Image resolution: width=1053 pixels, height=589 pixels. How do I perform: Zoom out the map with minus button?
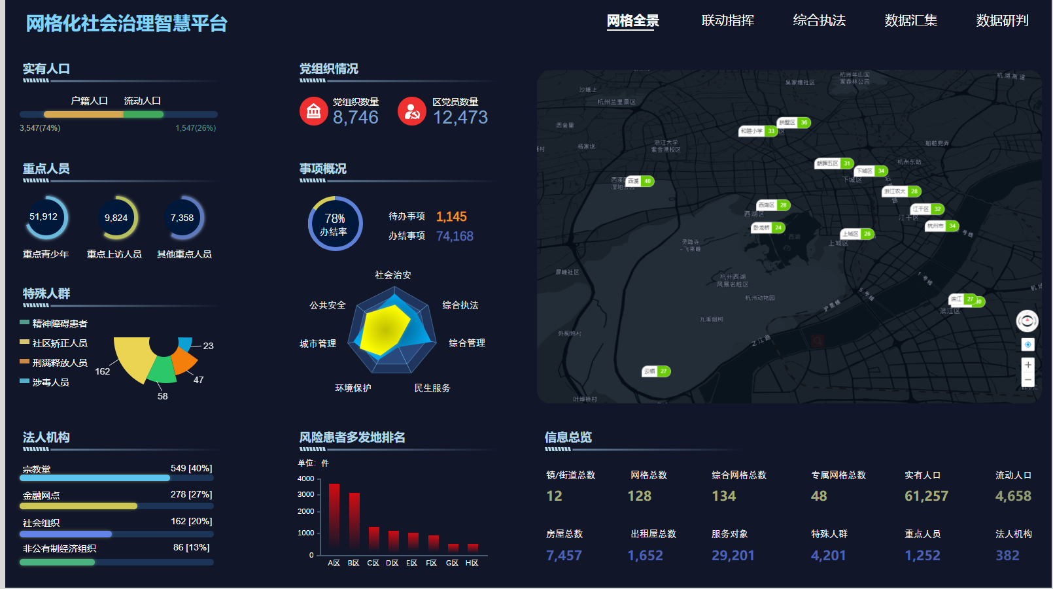tap(1027, 379)
